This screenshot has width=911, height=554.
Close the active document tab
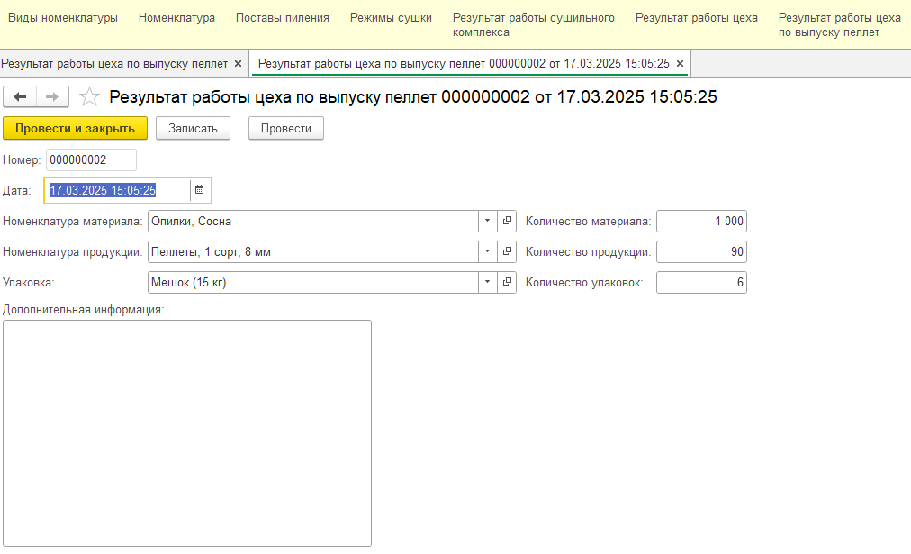pos(681,64)
